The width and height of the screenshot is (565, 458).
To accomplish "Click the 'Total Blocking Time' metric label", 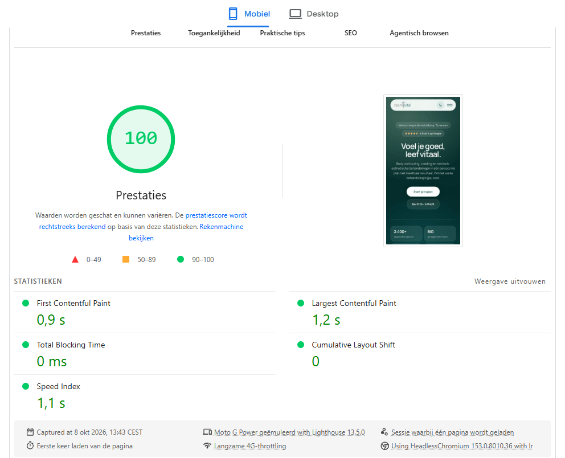I will coord(71,345).
